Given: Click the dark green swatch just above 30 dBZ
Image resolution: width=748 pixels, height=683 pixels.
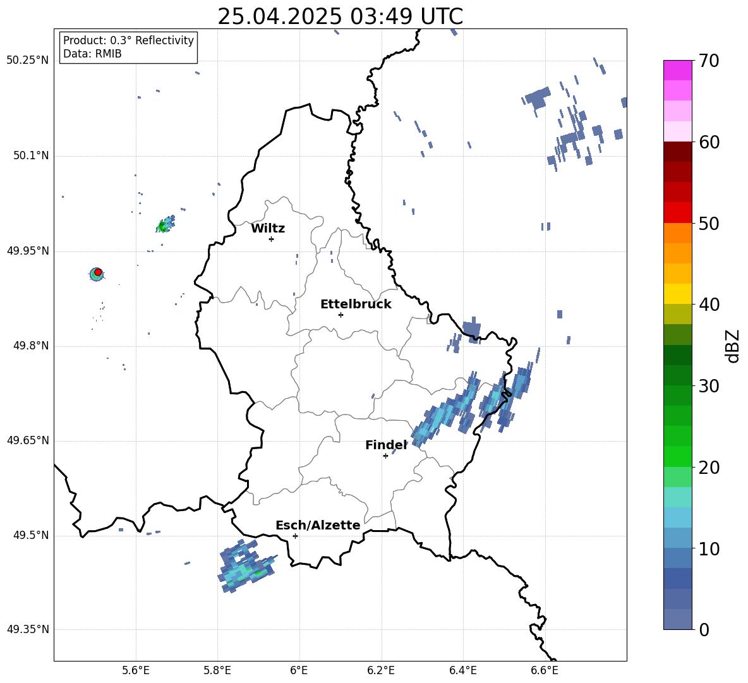Looking at the screenshot, I should [x=677, y=375].
